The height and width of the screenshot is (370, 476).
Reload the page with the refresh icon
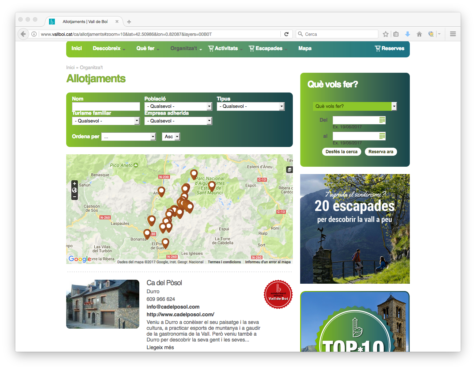pos(286,34)
